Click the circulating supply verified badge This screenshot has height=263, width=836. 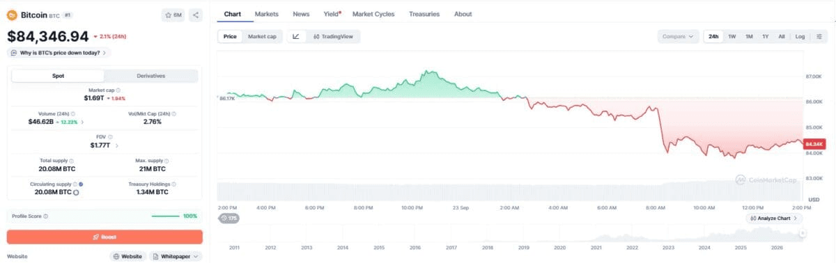(x=82, y=184)
